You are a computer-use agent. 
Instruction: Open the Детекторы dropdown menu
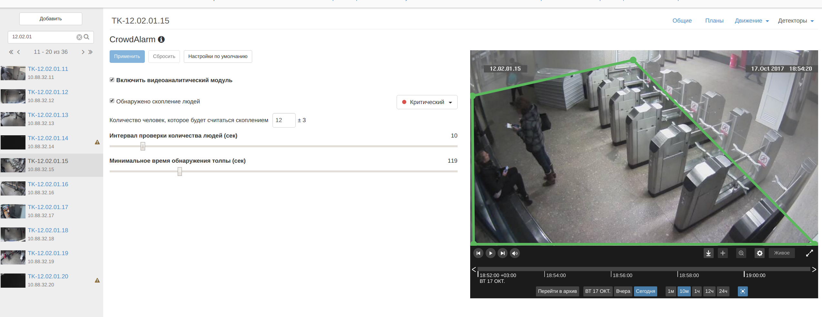point(796,21)
